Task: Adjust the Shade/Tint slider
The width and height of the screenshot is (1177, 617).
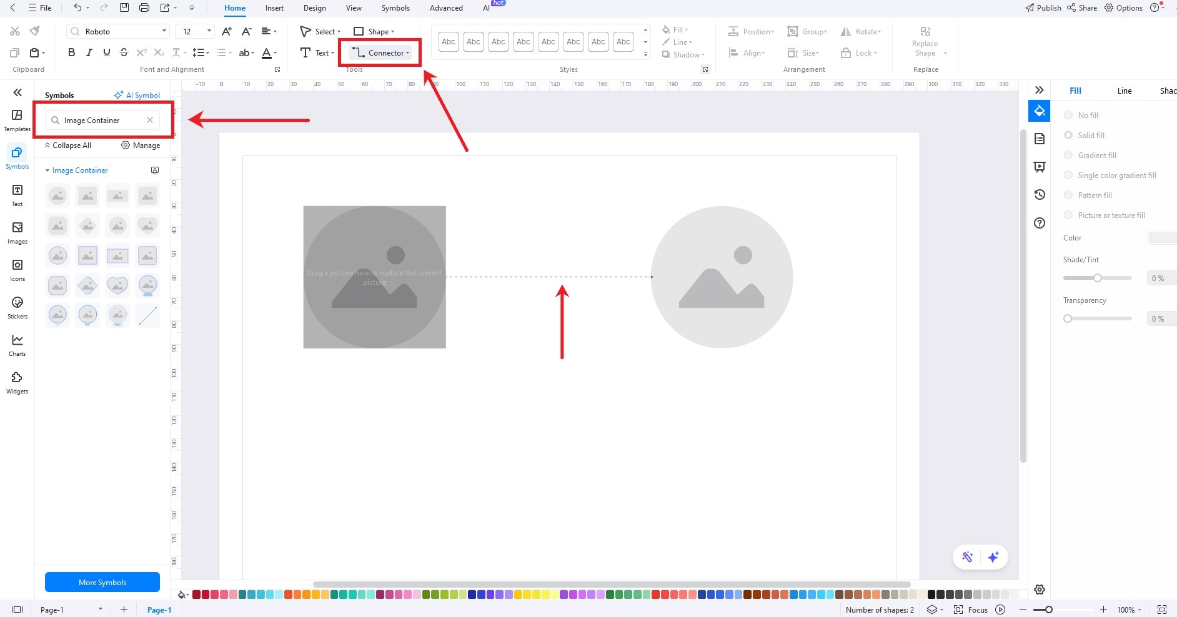Action: pyautogui.click(x=1097, y=278)
